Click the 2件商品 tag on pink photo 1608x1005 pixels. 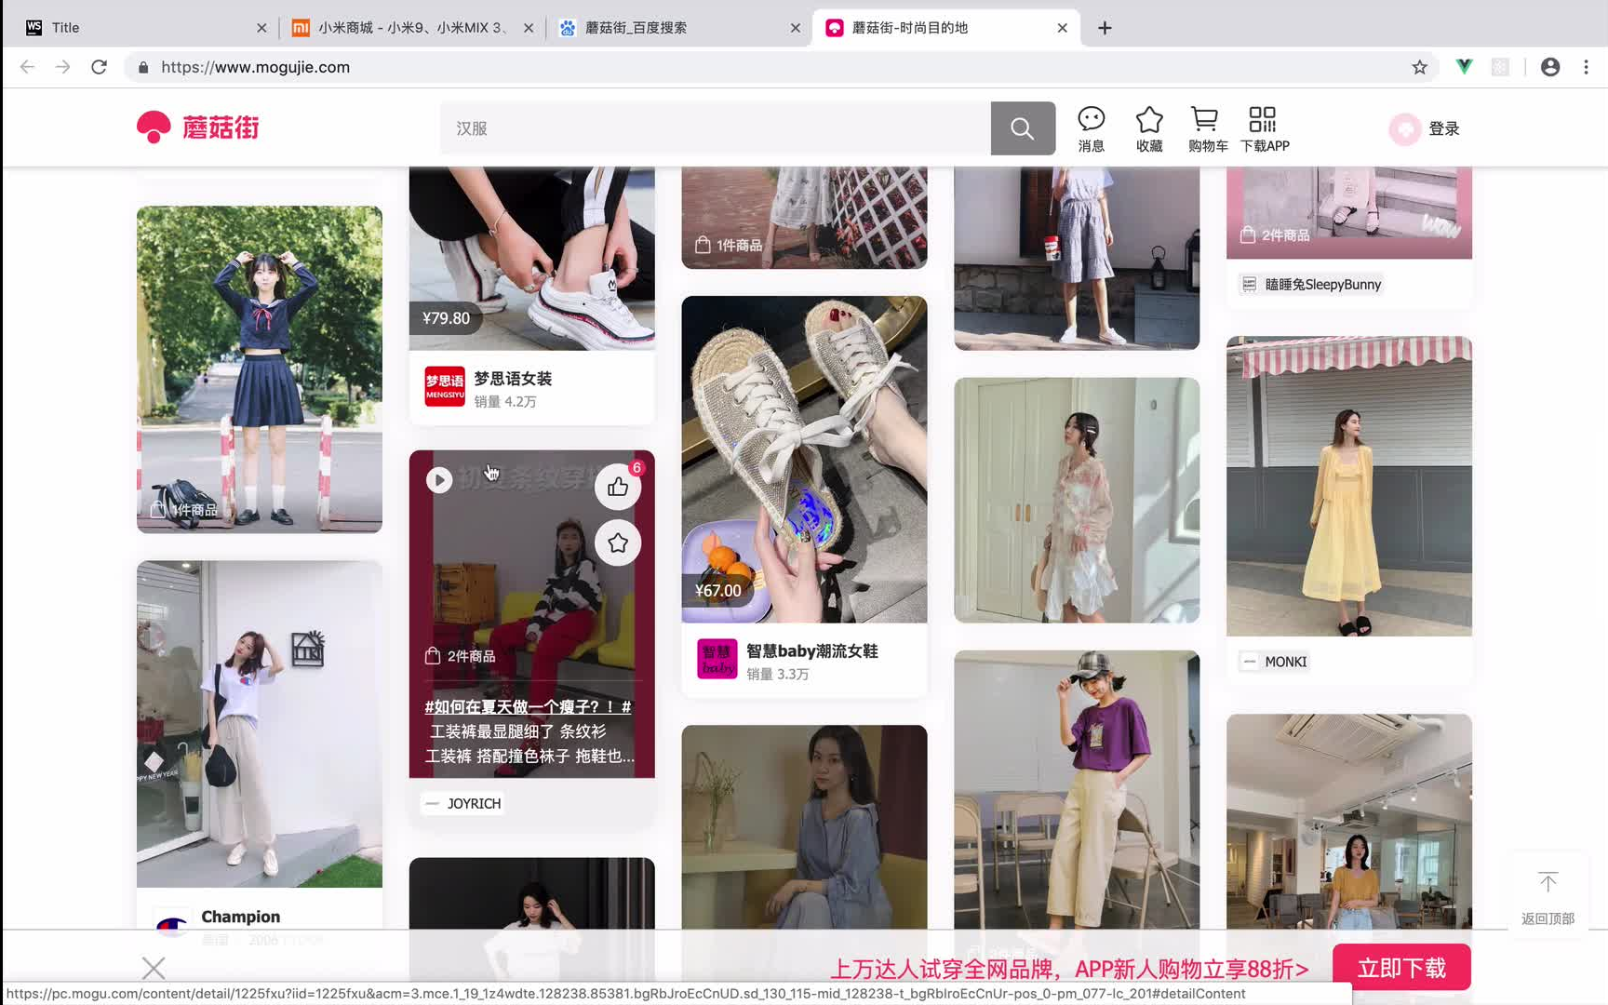(1276, 235)
